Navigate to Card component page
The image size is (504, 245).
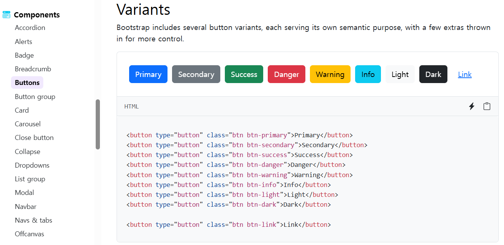click(22, 110)
